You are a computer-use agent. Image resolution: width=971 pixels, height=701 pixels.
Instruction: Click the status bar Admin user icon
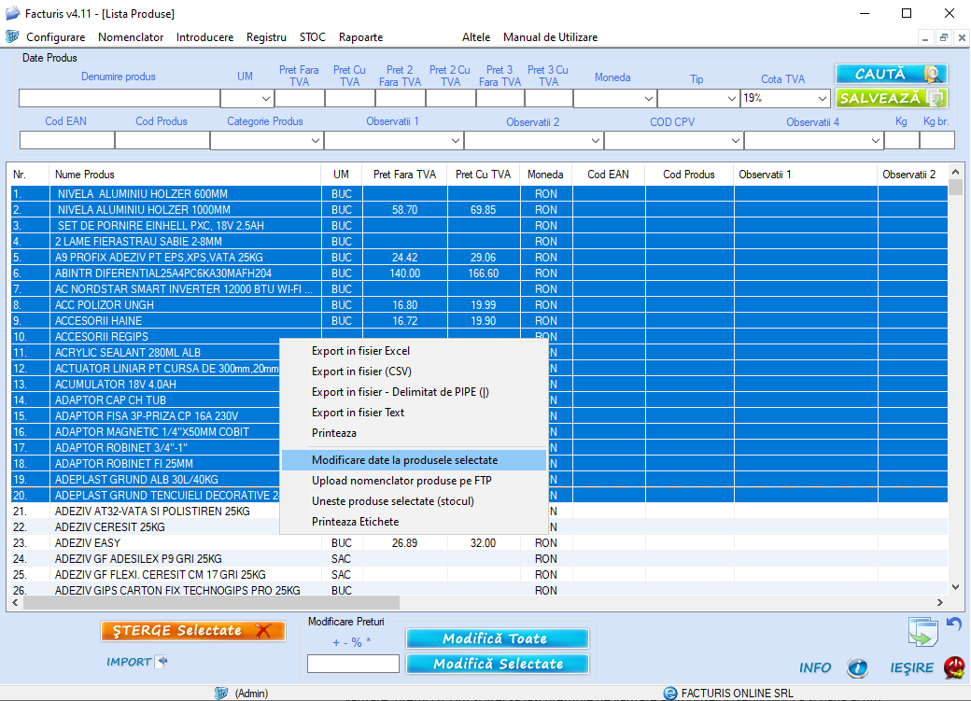coord(221,693)
